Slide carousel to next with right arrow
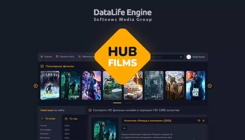 point(210,86)
